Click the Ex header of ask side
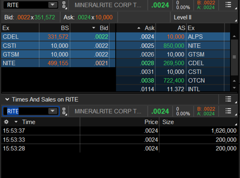This screenshot has width=240, height=178. click(191, 28)
